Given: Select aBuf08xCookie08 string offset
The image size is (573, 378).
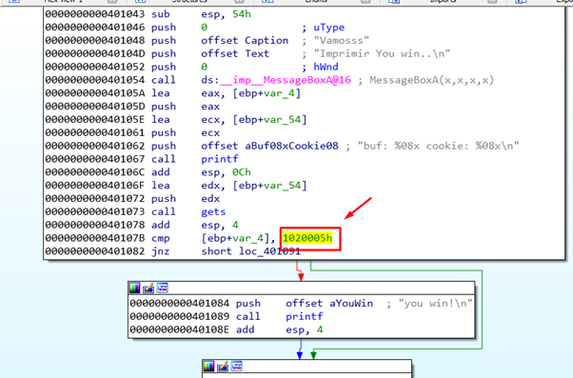Looking at the screenshot, I should pyautogui.click(x=291, y=146).
